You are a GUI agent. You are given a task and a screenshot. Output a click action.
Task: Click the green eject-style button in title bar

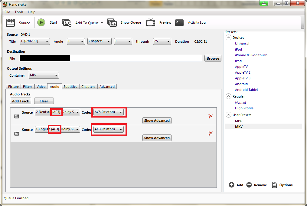tap(264, 3)
